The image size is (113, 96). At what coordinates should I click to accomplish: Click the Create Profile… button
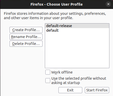coord(26,30)
